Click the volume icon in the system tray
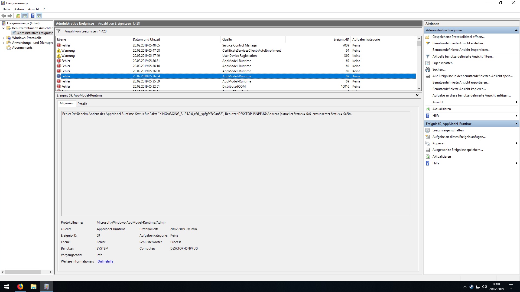The image size is (520, 292). (x=485, y=287)
